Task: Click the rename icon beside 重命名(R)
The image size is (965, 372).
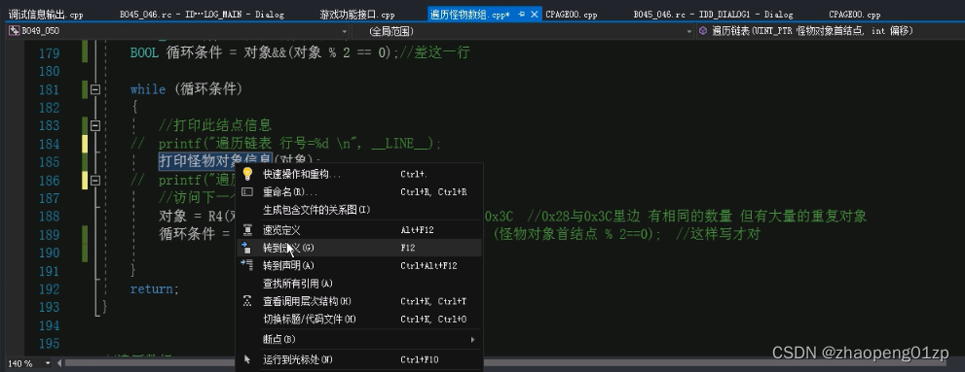Action: coord(247,192)
